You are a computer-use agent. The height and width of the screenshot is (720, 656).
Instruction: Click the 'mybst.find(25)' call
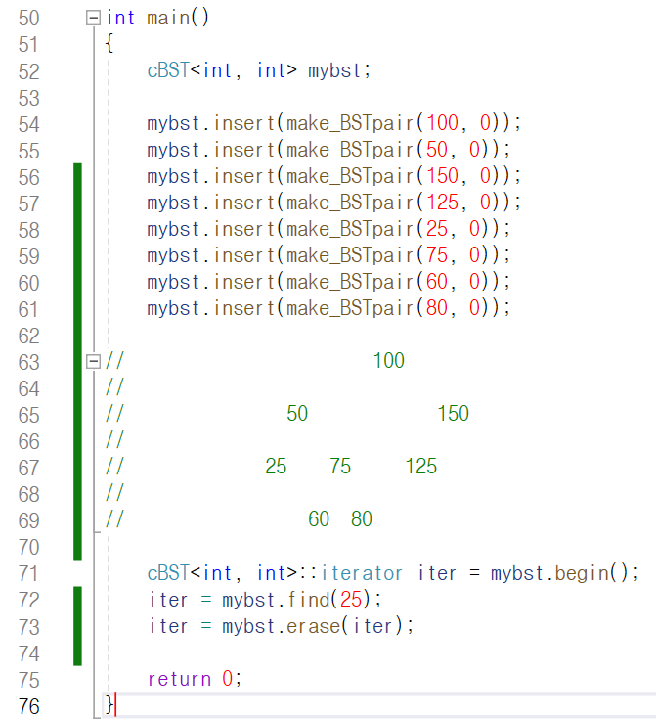[x=296, y=600]
